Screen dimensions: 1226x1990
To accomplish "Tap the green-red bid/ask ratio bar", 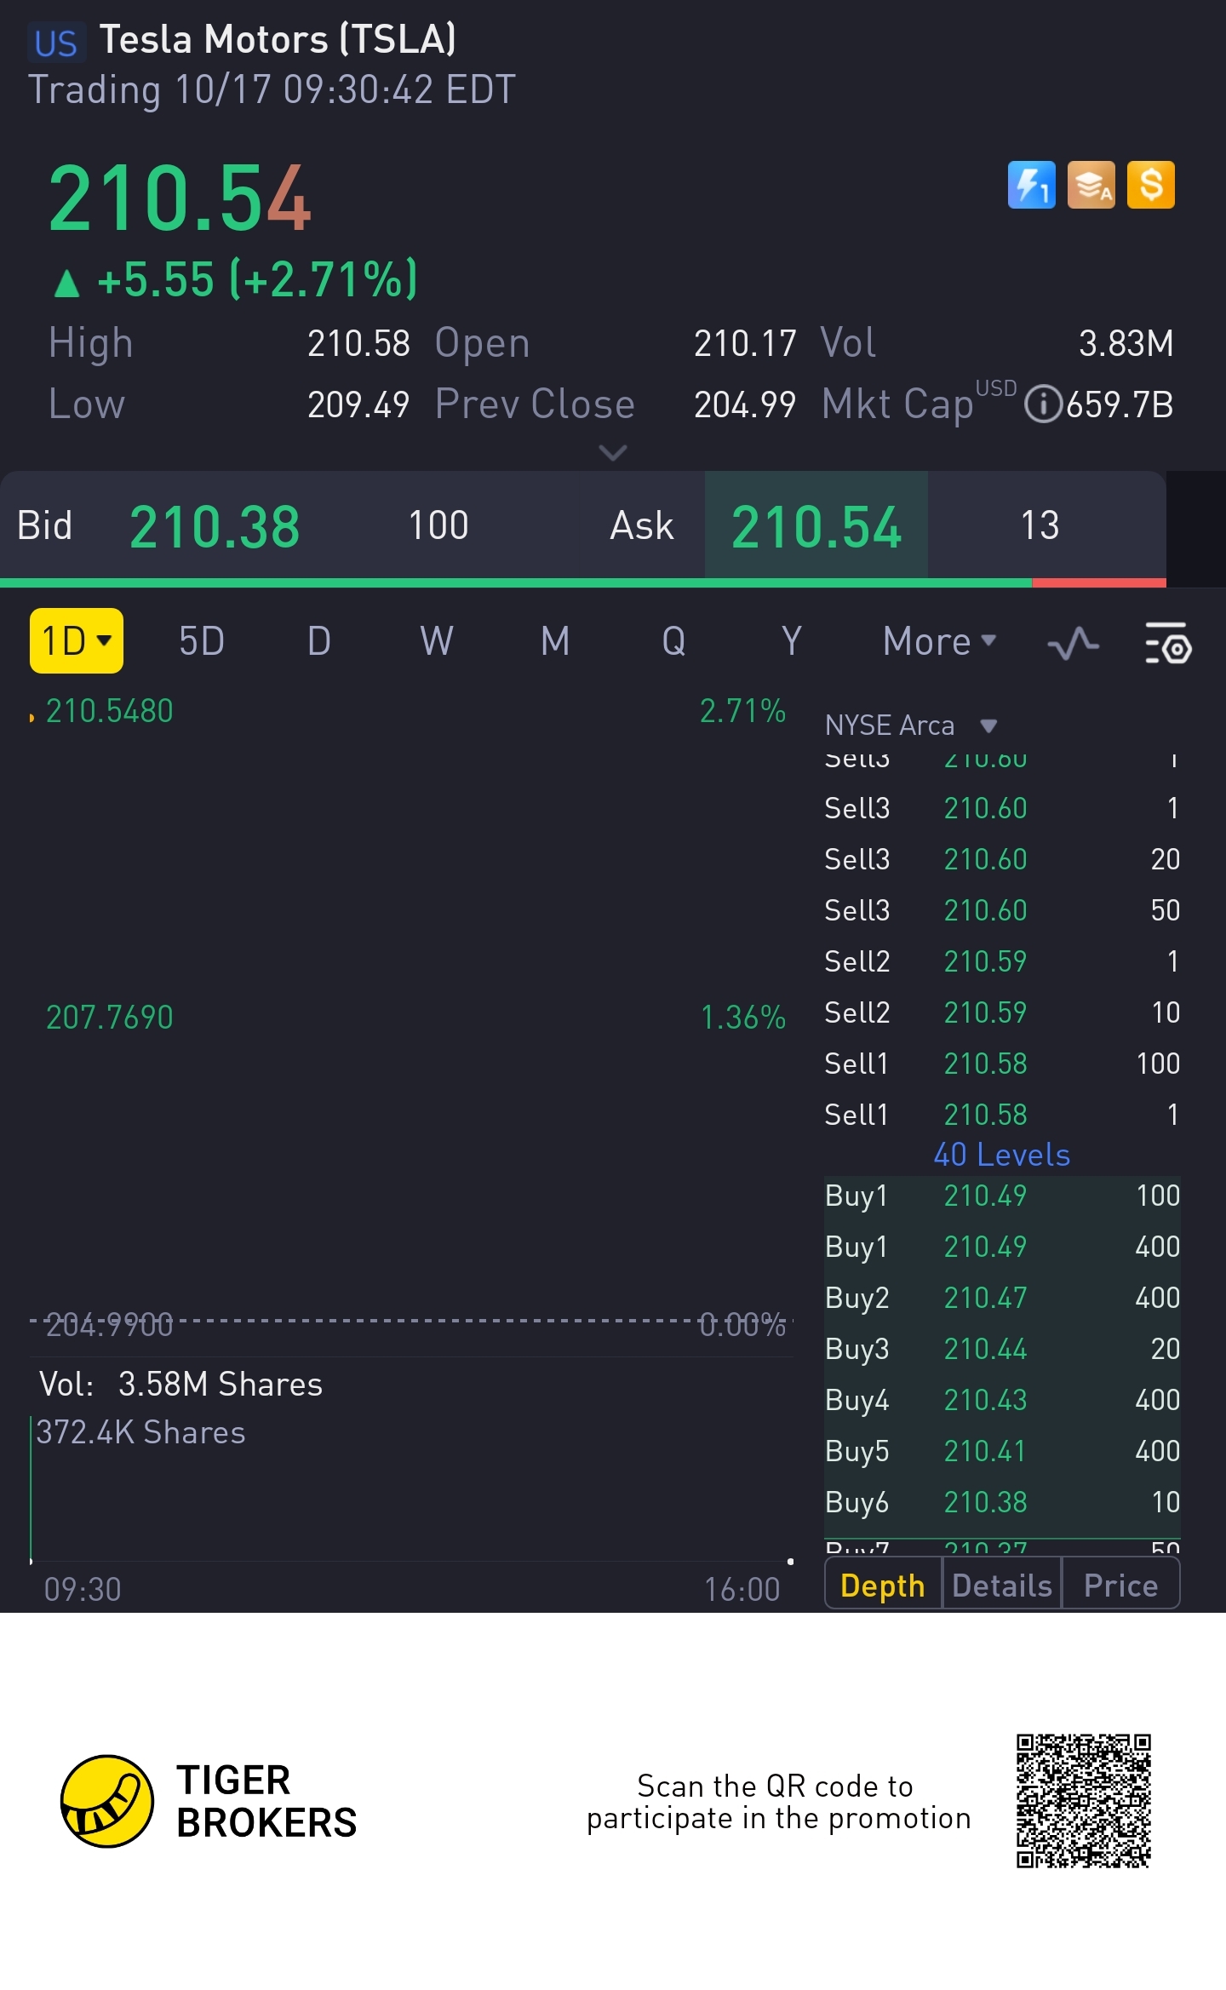I will (582, 583).
